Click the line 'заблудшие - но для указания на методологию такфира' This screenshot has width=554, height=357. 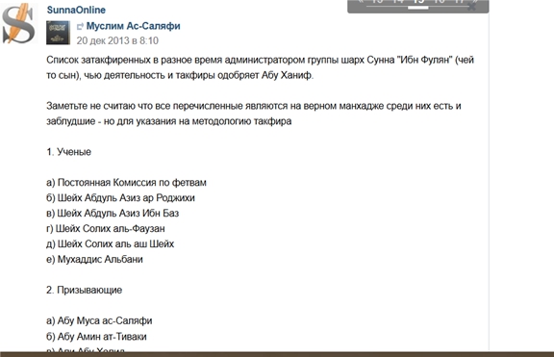(x=169, y=121)
